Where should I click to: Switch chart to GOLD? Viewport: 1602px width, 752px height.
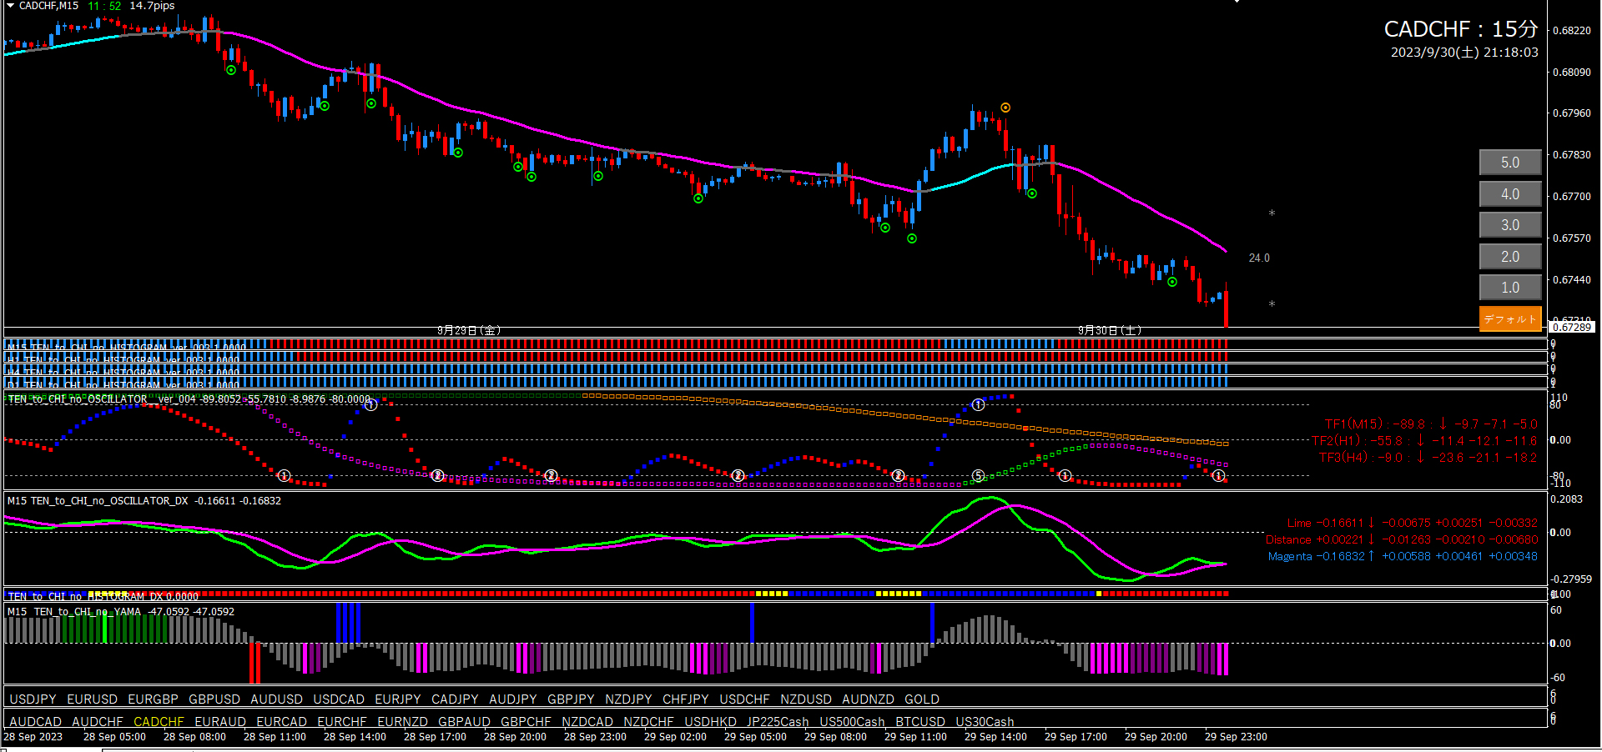coord(922,699)
